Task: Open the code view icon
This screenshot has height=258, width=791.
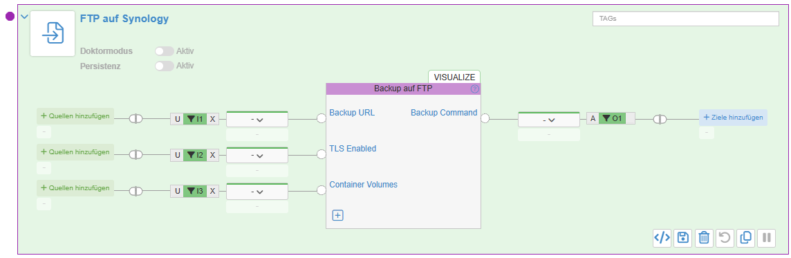Action: (x=662, y=237)
